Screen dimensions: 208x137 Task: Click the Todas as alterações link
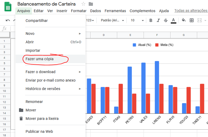point(191,11)
